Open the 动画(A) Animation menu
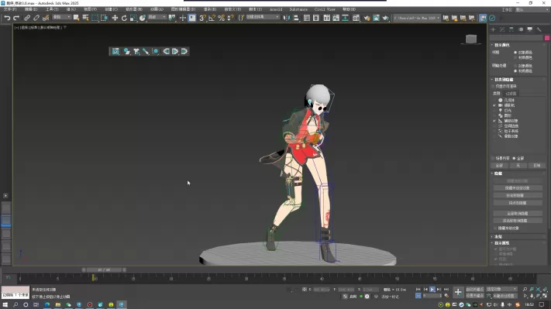Image resolution: width=551 pixels, height=309 pixels. pos(157,9)
